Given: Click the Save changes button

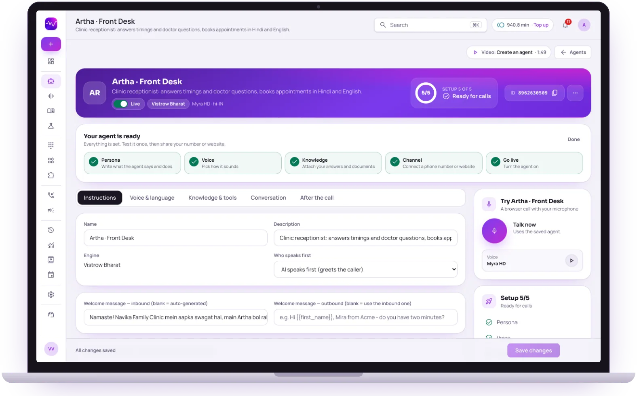Looking at the screenshot, I should pos(534,350).
